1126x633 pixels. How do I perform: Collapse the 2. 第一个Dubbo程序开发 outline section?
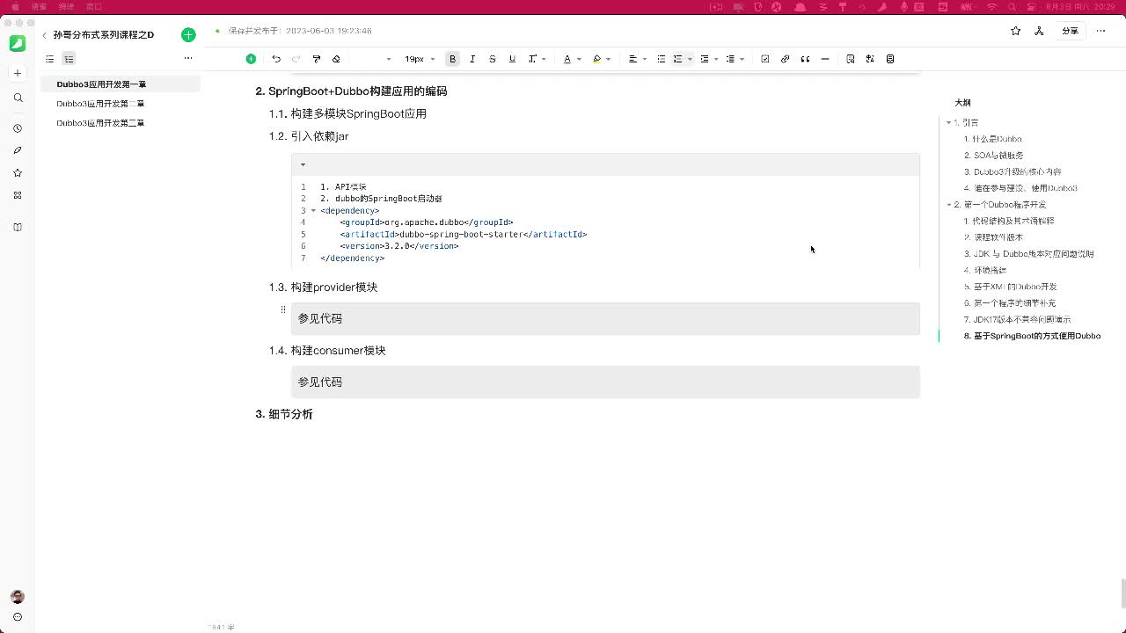[x=948, y=205]
